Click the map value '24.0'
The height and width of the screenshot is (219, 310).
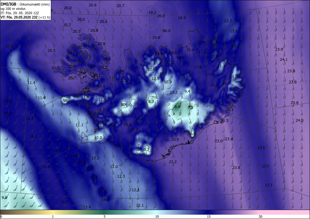(299, 120)
